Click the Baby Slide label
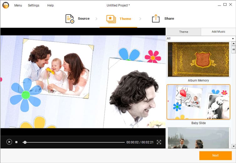 (x=198, y=123)
